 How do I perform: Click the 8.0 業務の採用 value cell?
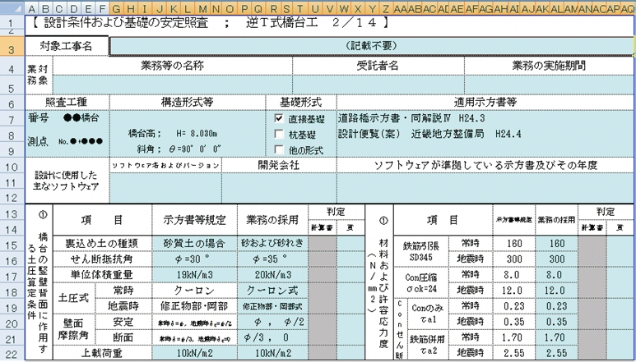tap(556, 275)
